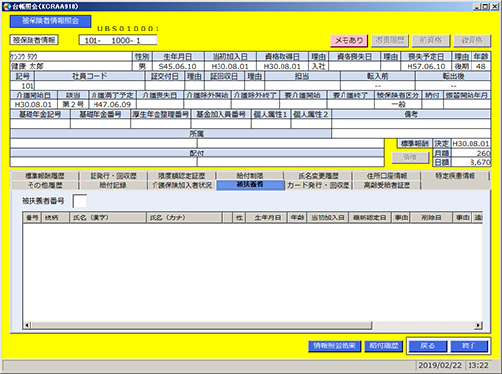Click the 終了 exit button
This screenshot has width=502, height=374.
pyautogui.click(x=469, y=345)
